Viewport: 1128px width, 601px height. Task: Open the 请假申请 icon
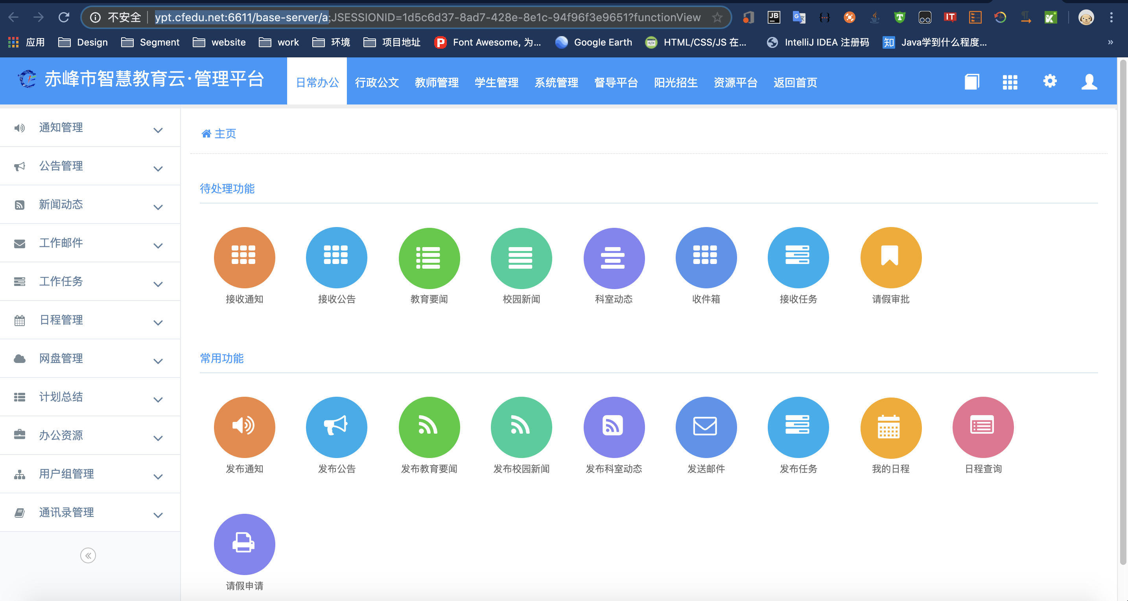244,543
